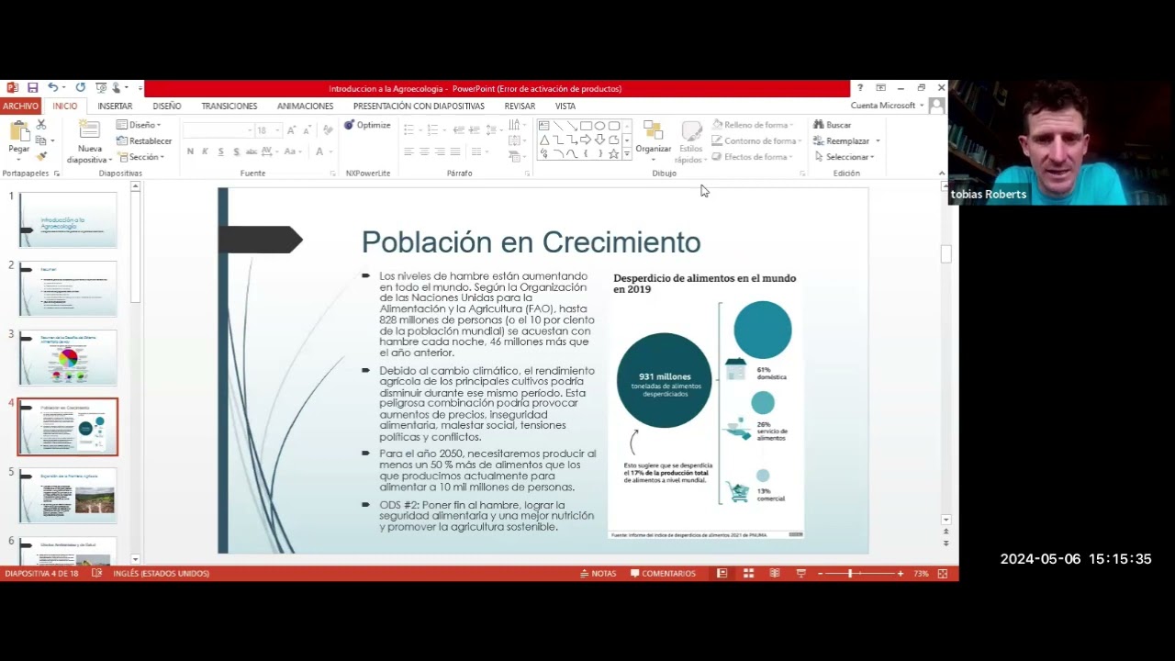Open the VISTA tab
This screenshot has height=661, width=1175.
pyautogui.click(x=565, y=106)
